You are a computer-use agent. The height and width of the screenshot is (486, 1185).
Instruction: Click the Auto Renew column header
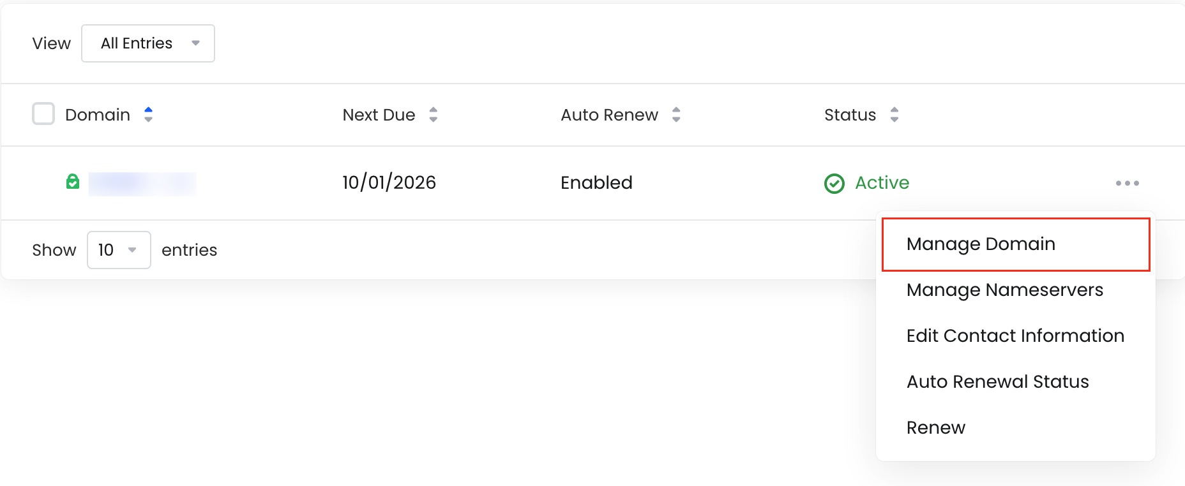point(609,115)
